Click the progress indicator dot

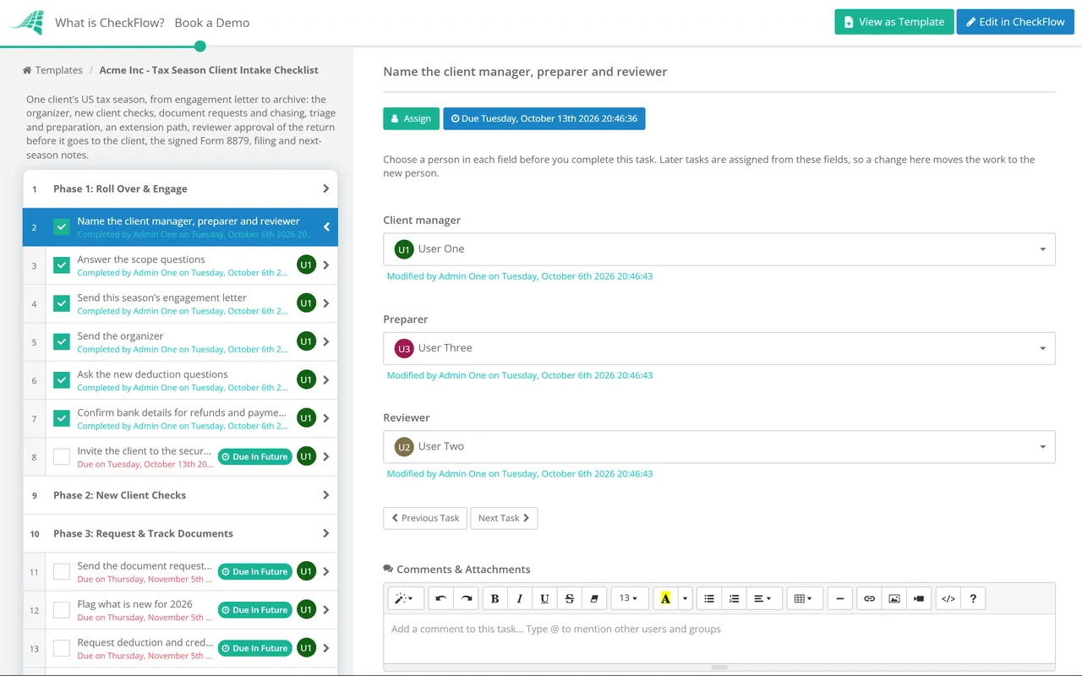[199, 46]
